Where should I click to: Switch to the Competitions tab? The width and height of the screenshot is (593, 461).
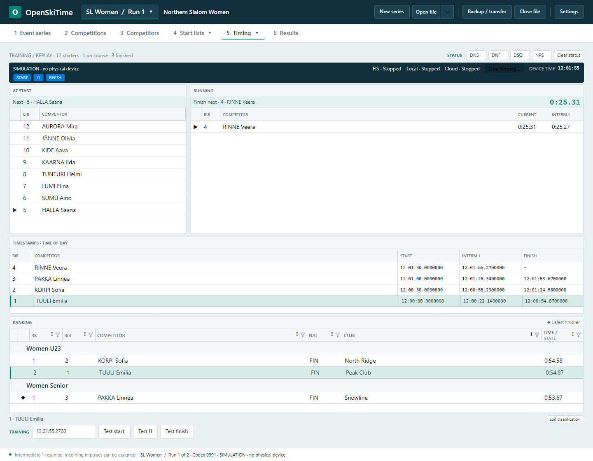(85, 33)
